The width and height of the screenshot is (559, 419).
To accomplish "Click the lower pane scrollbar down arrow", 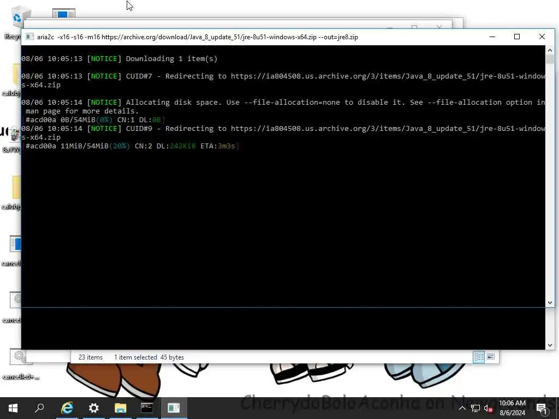I will tap(550, 345).
